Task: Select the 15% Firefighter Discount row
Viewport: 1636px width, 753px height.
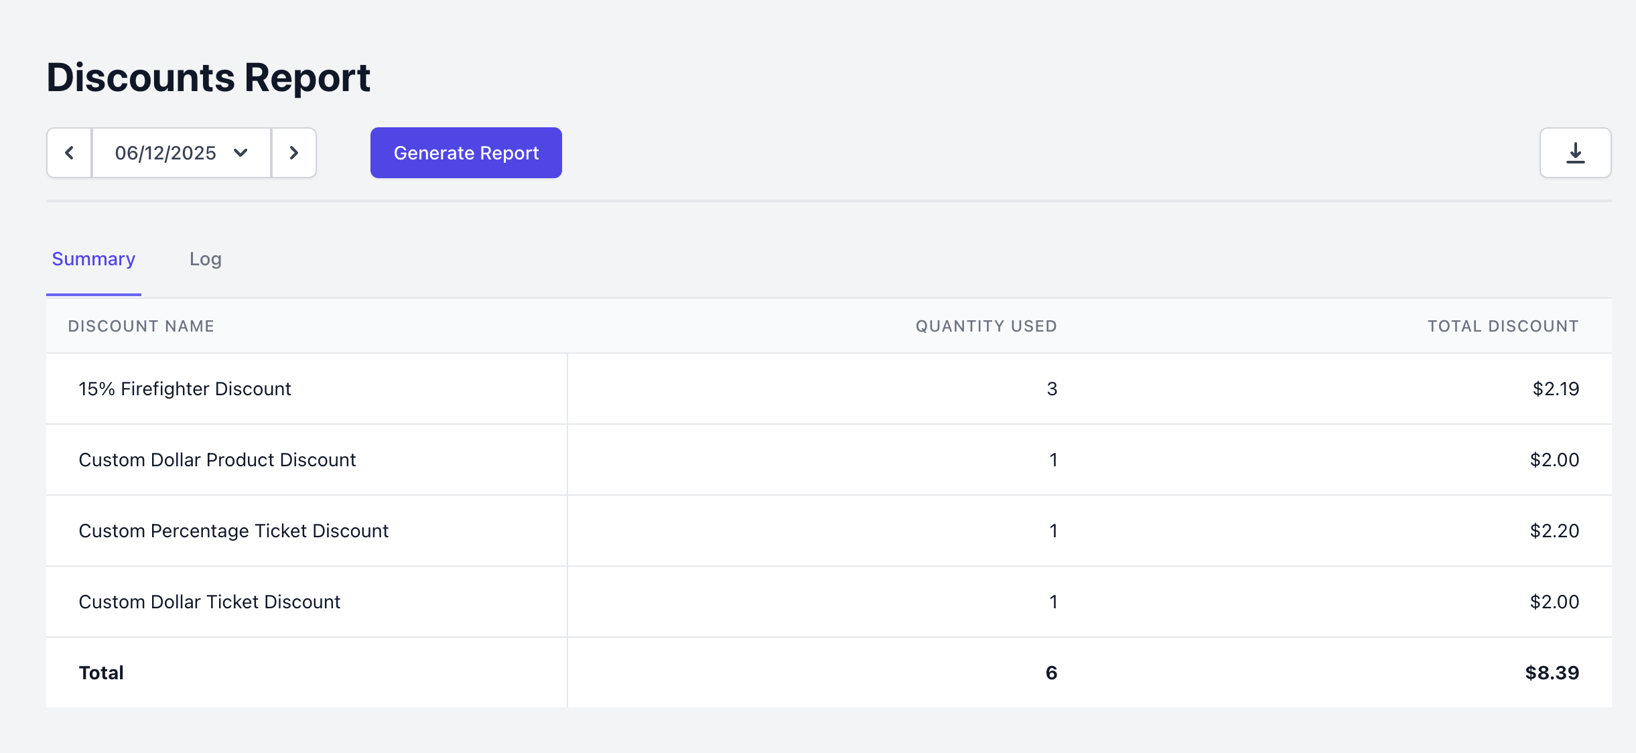Action: pyautogui.click(x=184, y=389)
